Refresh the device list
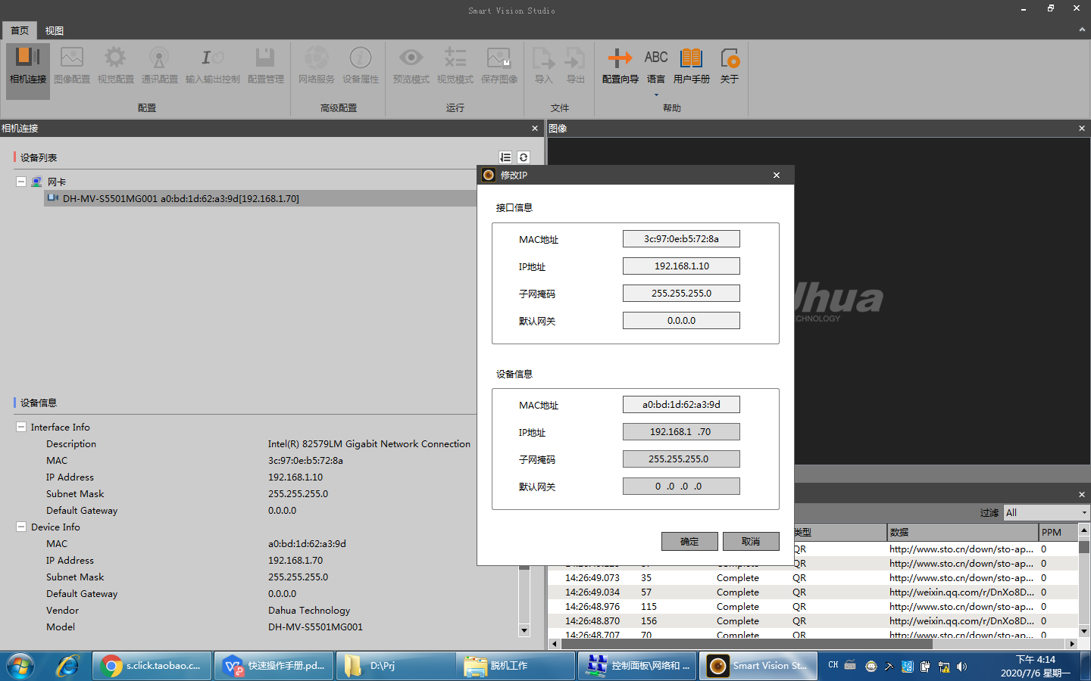Image resolution: width=1091 pixels, height=681 pixels. pyautogui.click(x=523, y=157)
